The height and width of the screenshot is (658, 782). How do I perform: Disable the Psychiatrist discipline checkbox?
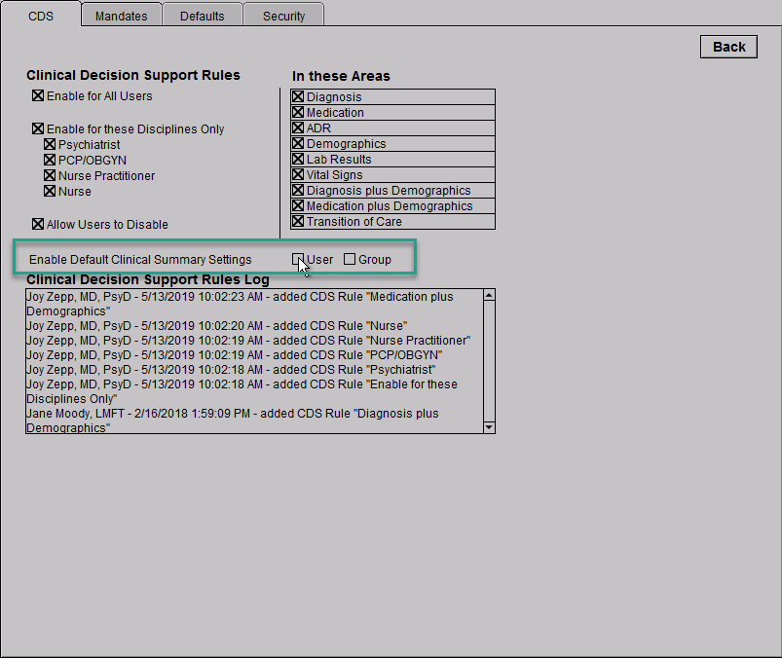coord(50,145)
